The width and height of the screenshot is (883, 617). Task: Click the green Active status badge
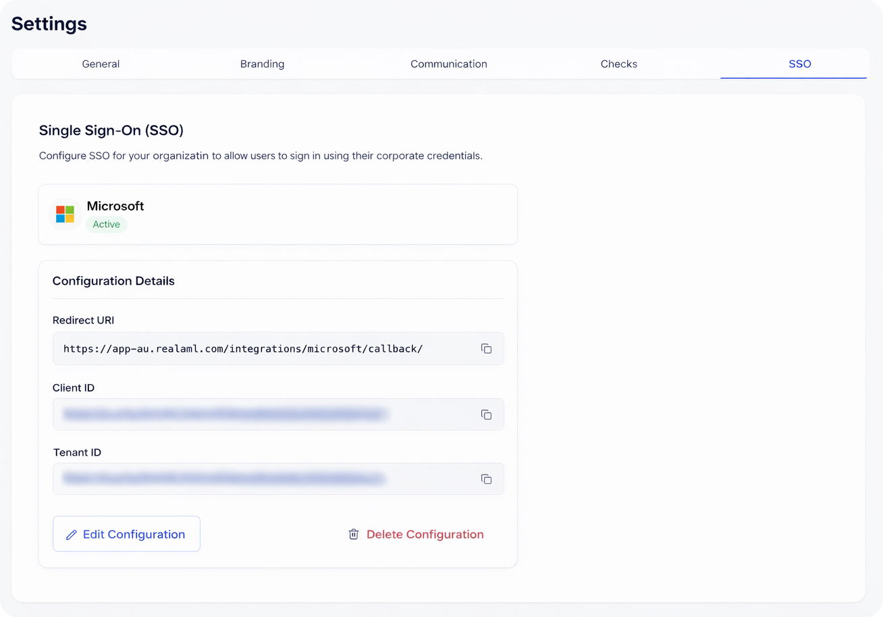point(106,225)
